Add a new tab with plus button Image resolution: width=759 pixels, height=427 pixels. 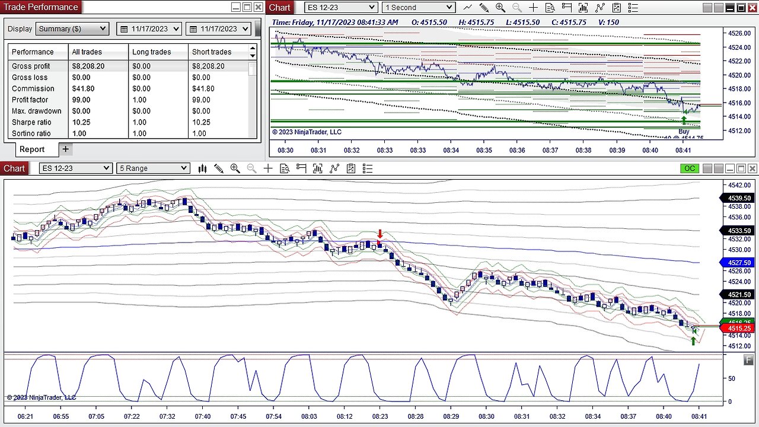pyautogui.click(x=66, y=149)
